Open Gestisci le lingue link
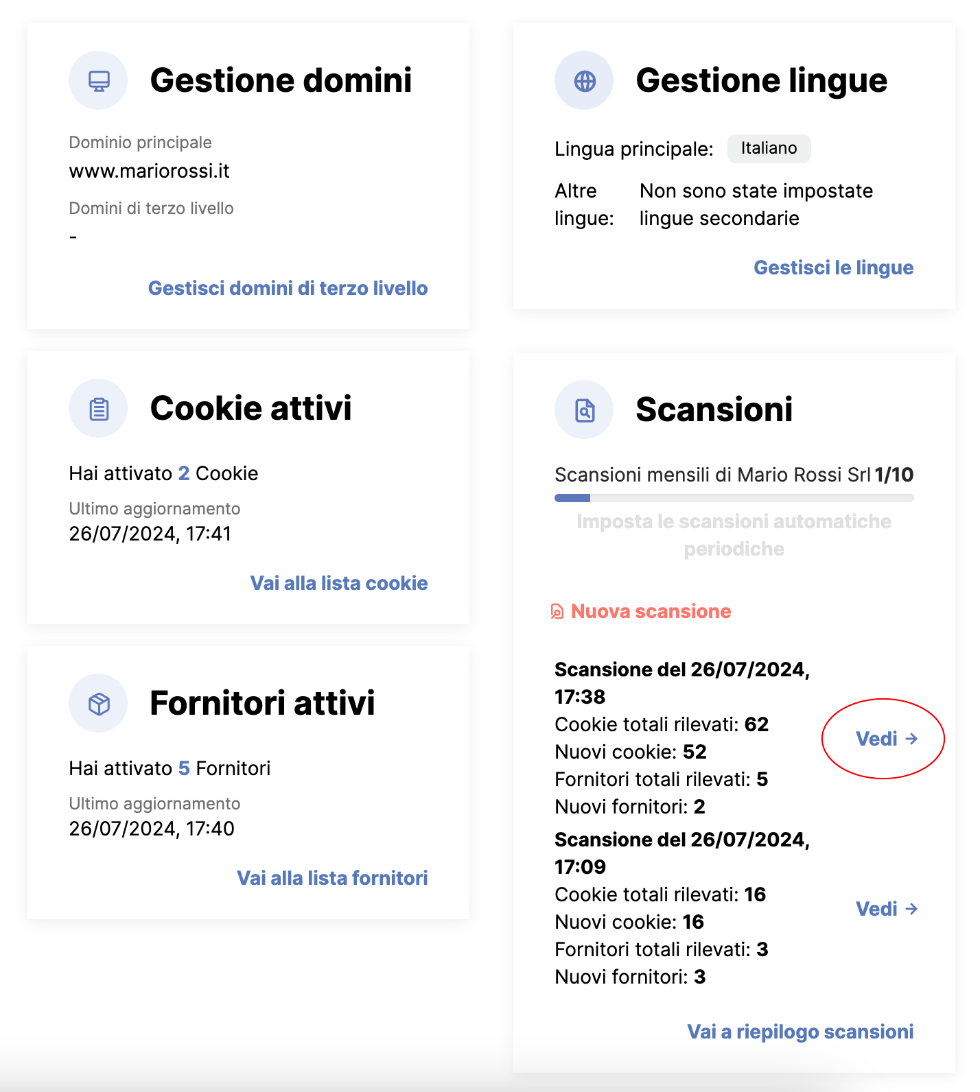 click(x=834, y=268)
